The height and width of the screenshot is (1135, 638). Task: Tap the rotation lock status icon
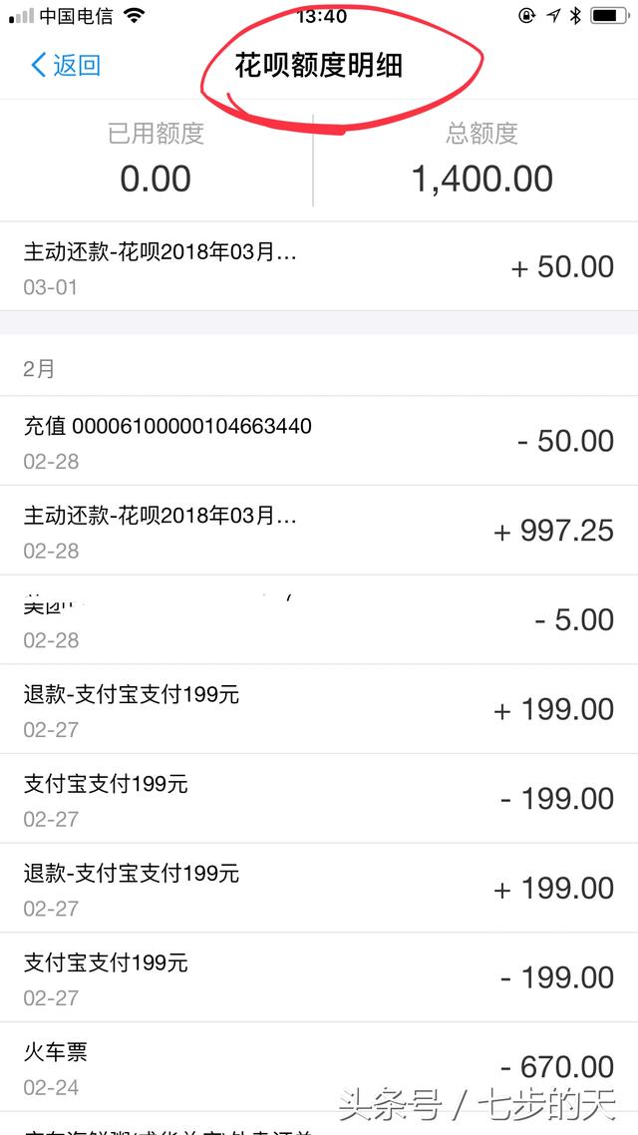[x=527, y=16]
